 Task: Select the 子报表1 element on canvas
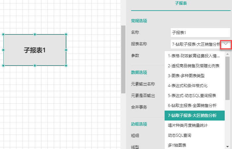pyautogui.click(x=35, y=50)
